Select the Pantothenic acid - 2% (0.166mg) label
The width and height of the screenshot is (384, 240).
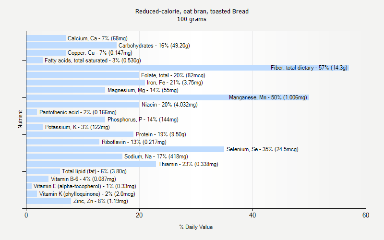point(78,112)
